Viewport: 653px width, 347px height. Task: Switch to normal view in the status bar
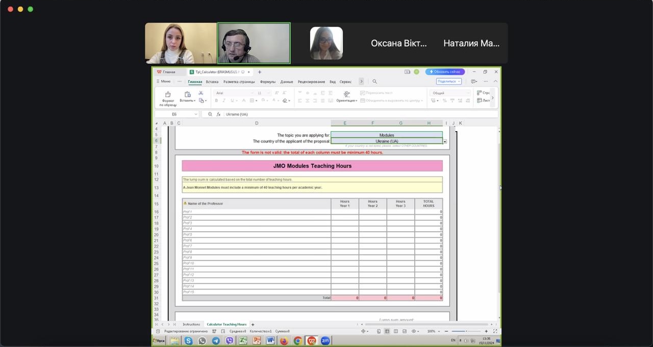point(387,331)
